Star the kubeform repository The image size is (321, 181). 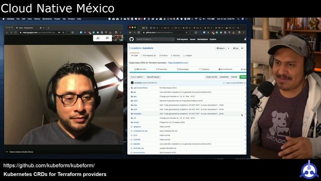click(x=236, y=48)
